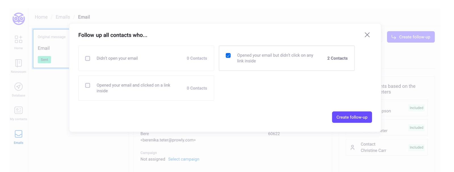The height and width of the screenshot is (172, 454).
Task: Uncheck "Opened but didn't click" checkbox
Action: coord(228,55)
